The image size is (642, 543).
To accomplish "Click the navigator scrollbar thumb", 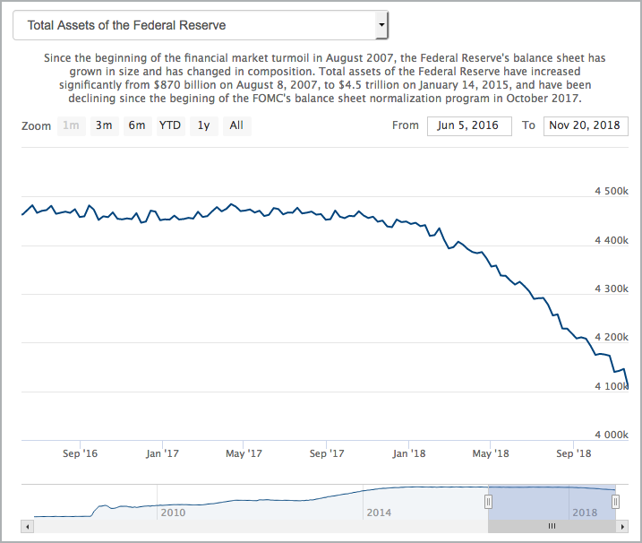I will tap(552, 526).
